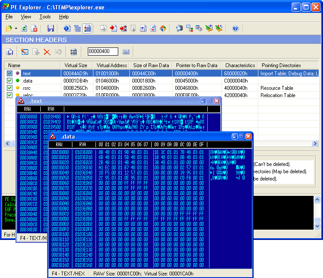The image size is (323, 278).
Task: Sort by Size of Raw Data column
Action: coord(151,65)
